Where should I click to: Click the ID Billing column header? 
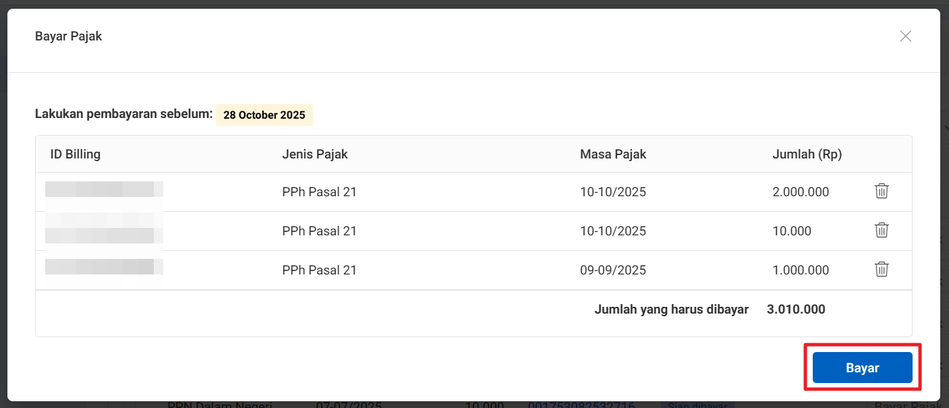(75, 154)
